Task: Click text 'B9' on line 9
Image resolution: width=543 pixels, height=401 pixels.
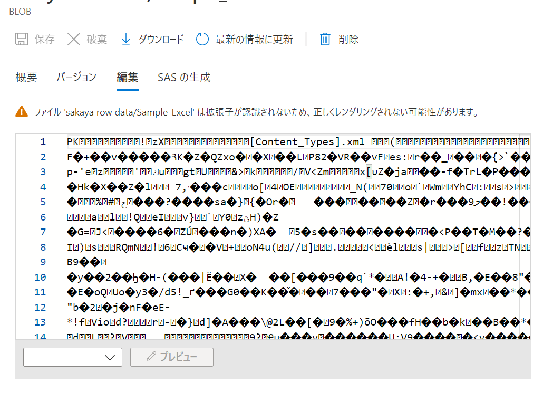Action: [73, 262]
